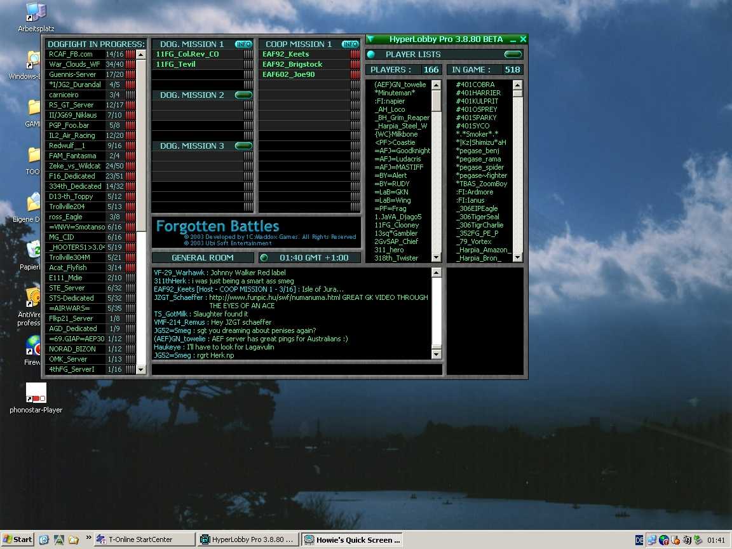This screenshot has height=549, width=732.
Task: Open the Arbeitsplatz desktop icon
Action: 36,17
